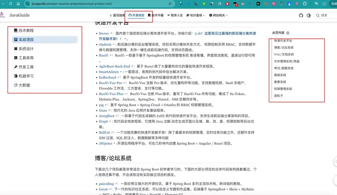337x195 pixels.
Task: Jump to 售票系统 in page contents
Action: click(280, 82)
